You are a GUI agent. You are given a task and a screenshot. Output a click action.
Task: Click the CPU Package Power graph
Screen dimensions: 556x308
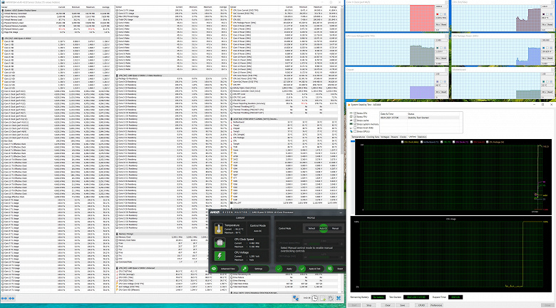[496, 51]
